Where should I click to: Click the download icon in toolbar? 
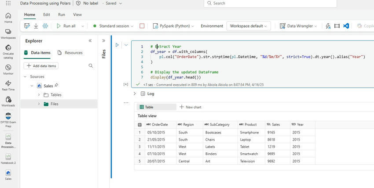[x=36, y=26]
